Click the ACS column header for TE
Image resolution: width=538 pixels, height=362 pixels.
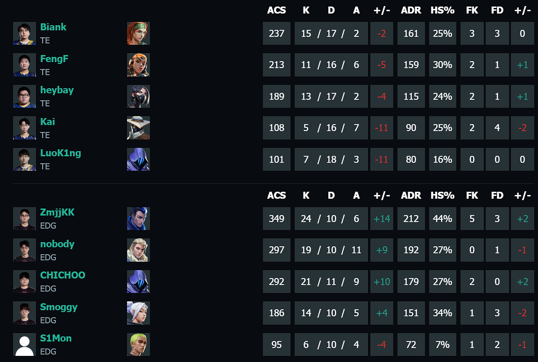276,10
